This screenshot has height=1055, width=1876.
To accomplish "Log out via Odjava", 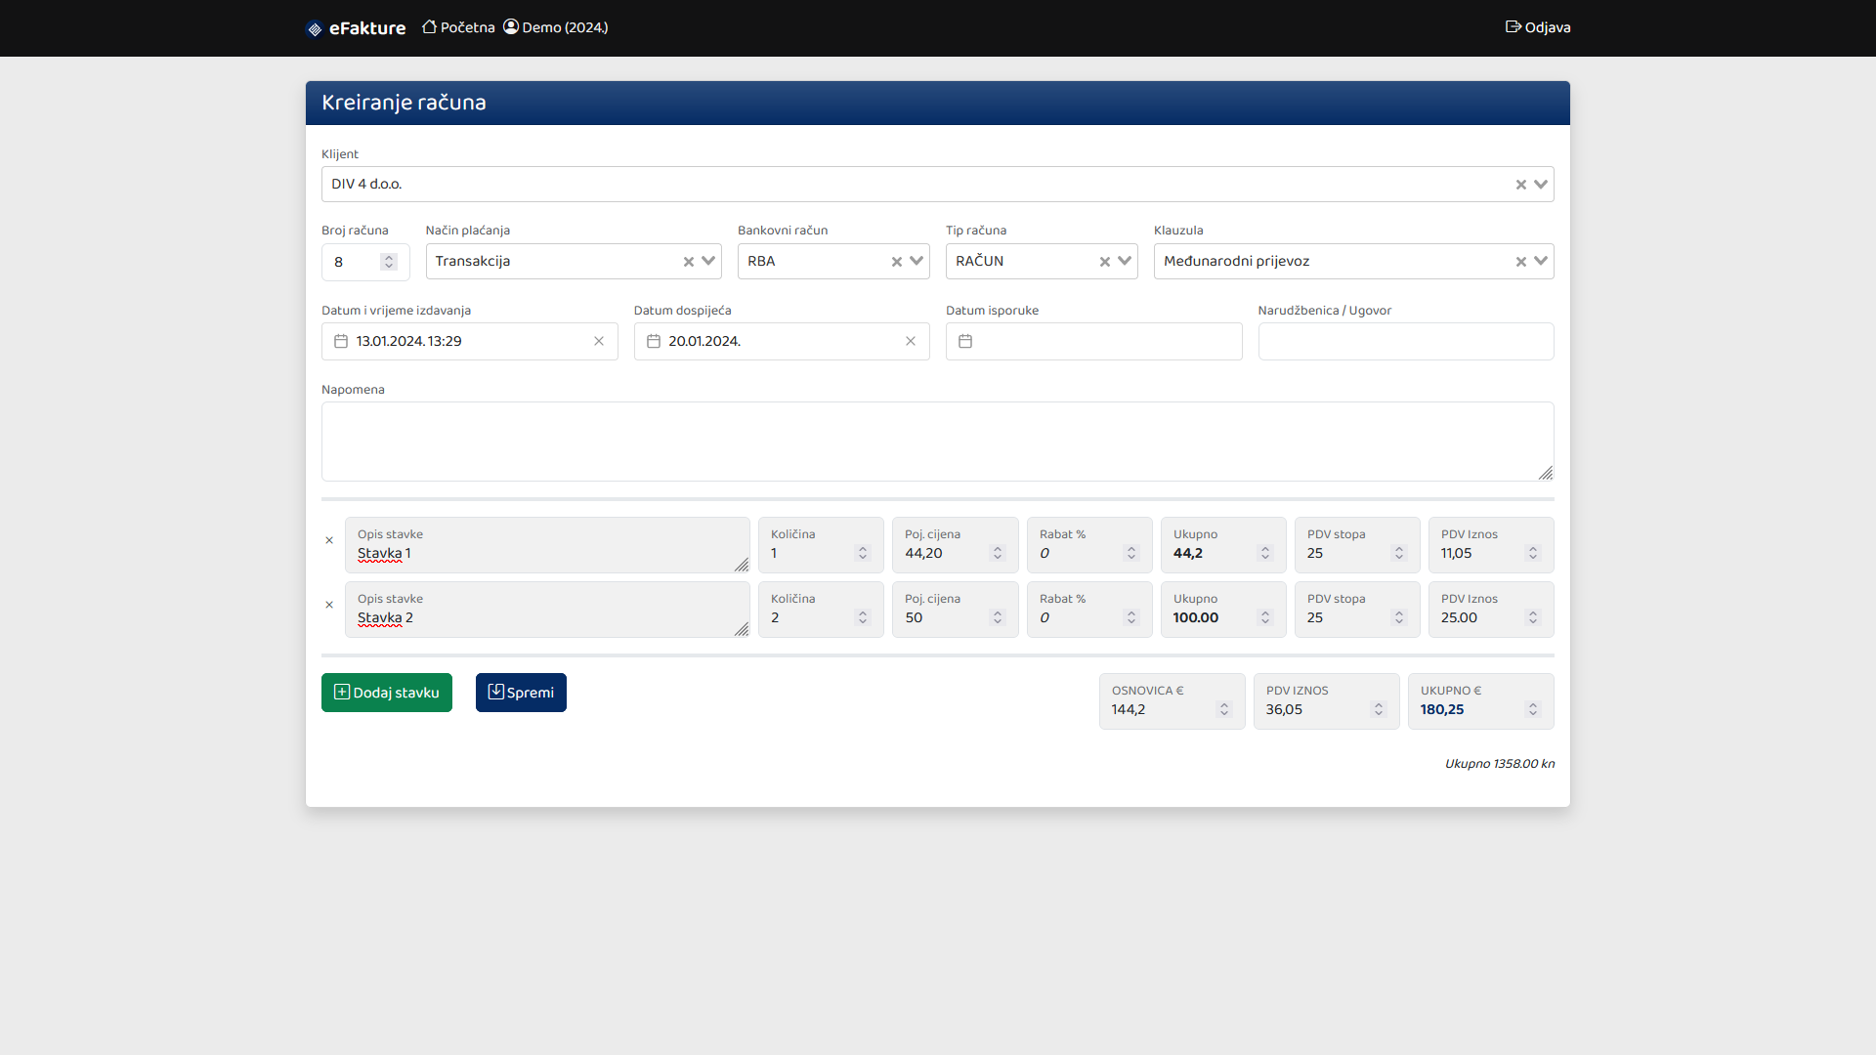I will coord(1538,27).
